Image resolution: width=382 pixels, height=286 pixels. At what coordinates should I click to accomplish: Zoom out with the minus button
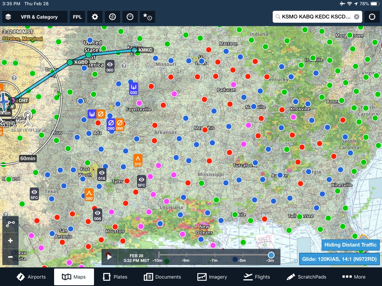click(10, 257)
